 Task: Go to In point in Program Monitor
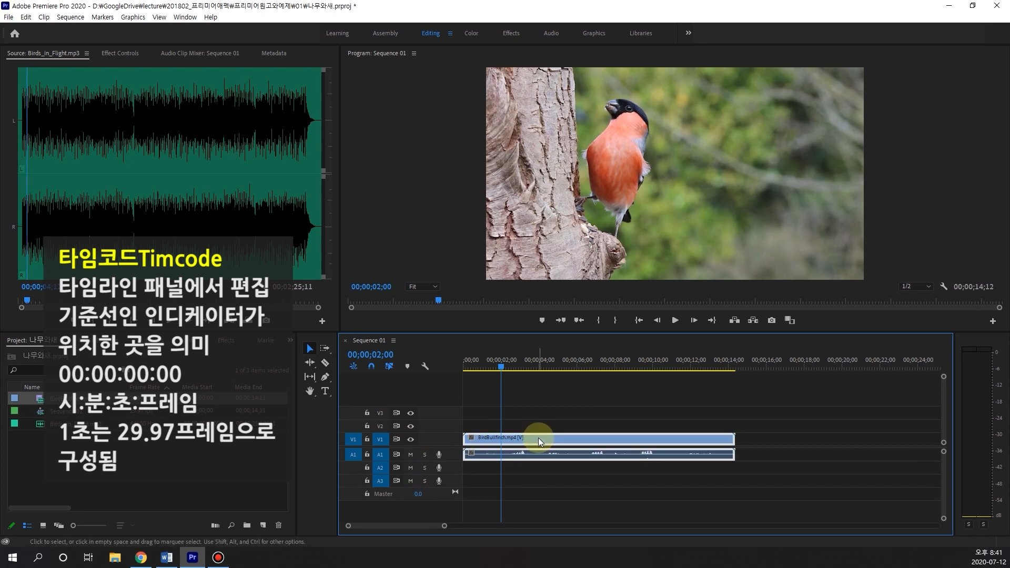point(639,320)
